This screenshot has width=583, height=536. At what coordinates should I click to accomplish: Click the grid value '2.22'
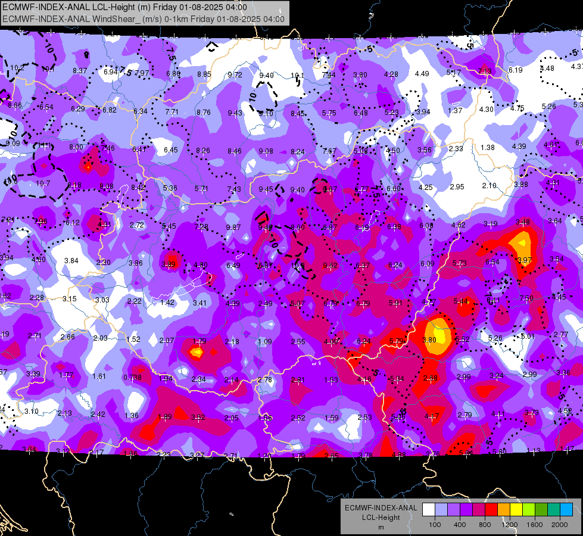click(x=134, y=301)
